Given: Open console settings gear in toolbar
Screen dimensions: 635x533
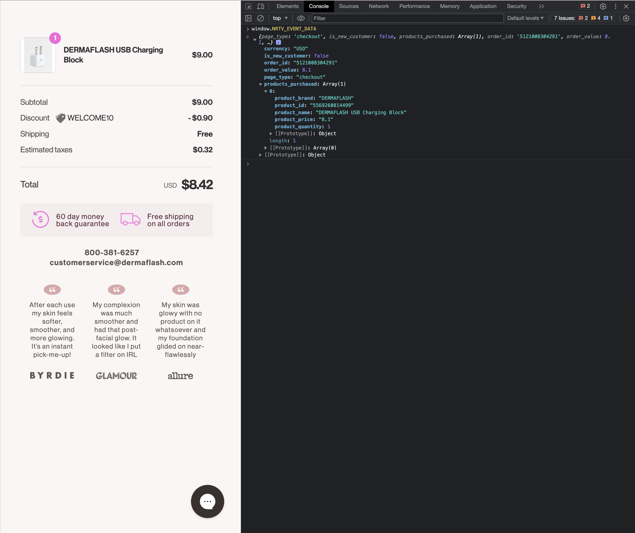Looking at the screenshot, I should tap(626, 18).
